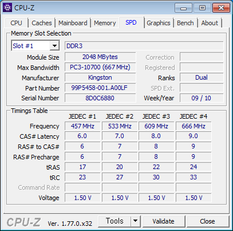Click the 09 / 10 week/year value
Screen dimensions: 233x231
[x=202, y=98]
